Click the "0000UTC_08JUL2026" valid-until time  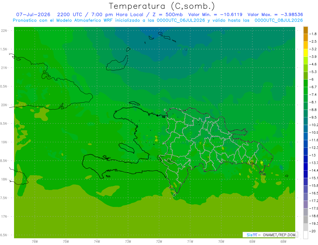click(279, 20)
